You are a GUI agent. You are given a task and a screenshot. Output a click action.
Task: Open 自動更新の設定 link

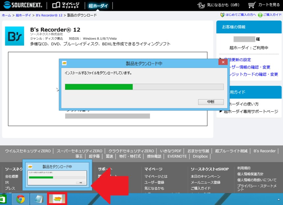pos(237,60)
